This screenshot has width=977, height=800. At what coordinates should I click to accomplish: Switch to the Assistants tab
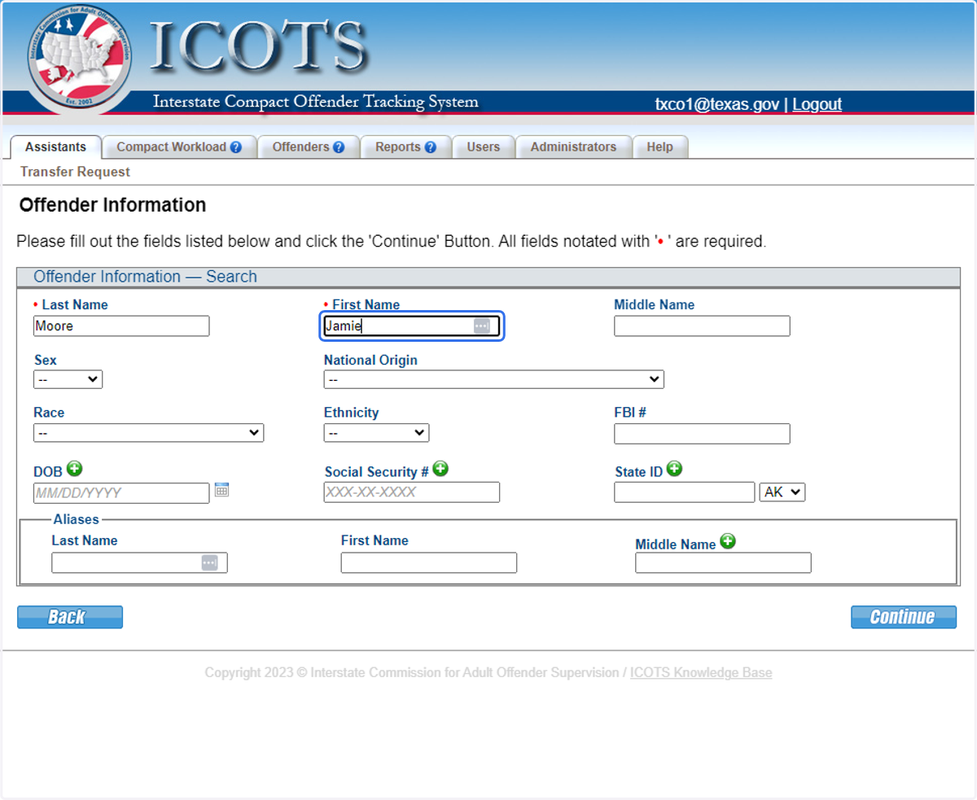tap(55, 147)
